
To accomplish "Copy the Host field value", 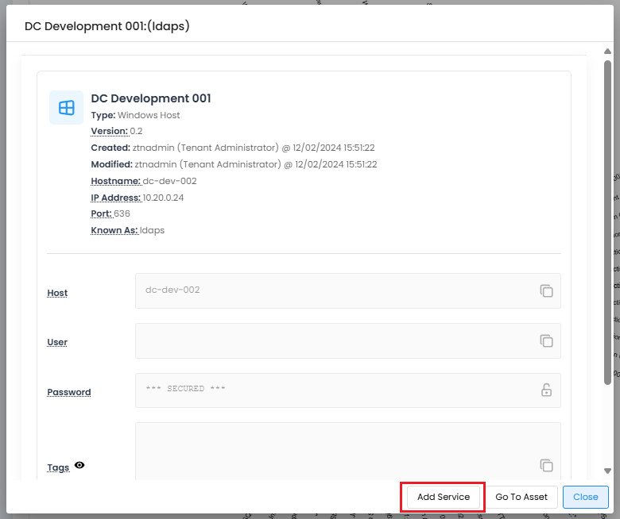I will pyautogui.click(x=546, y=290).
